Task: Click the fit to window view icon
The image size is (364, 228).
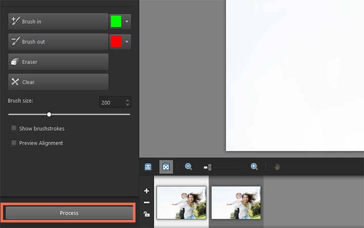Action: point(166,167)
